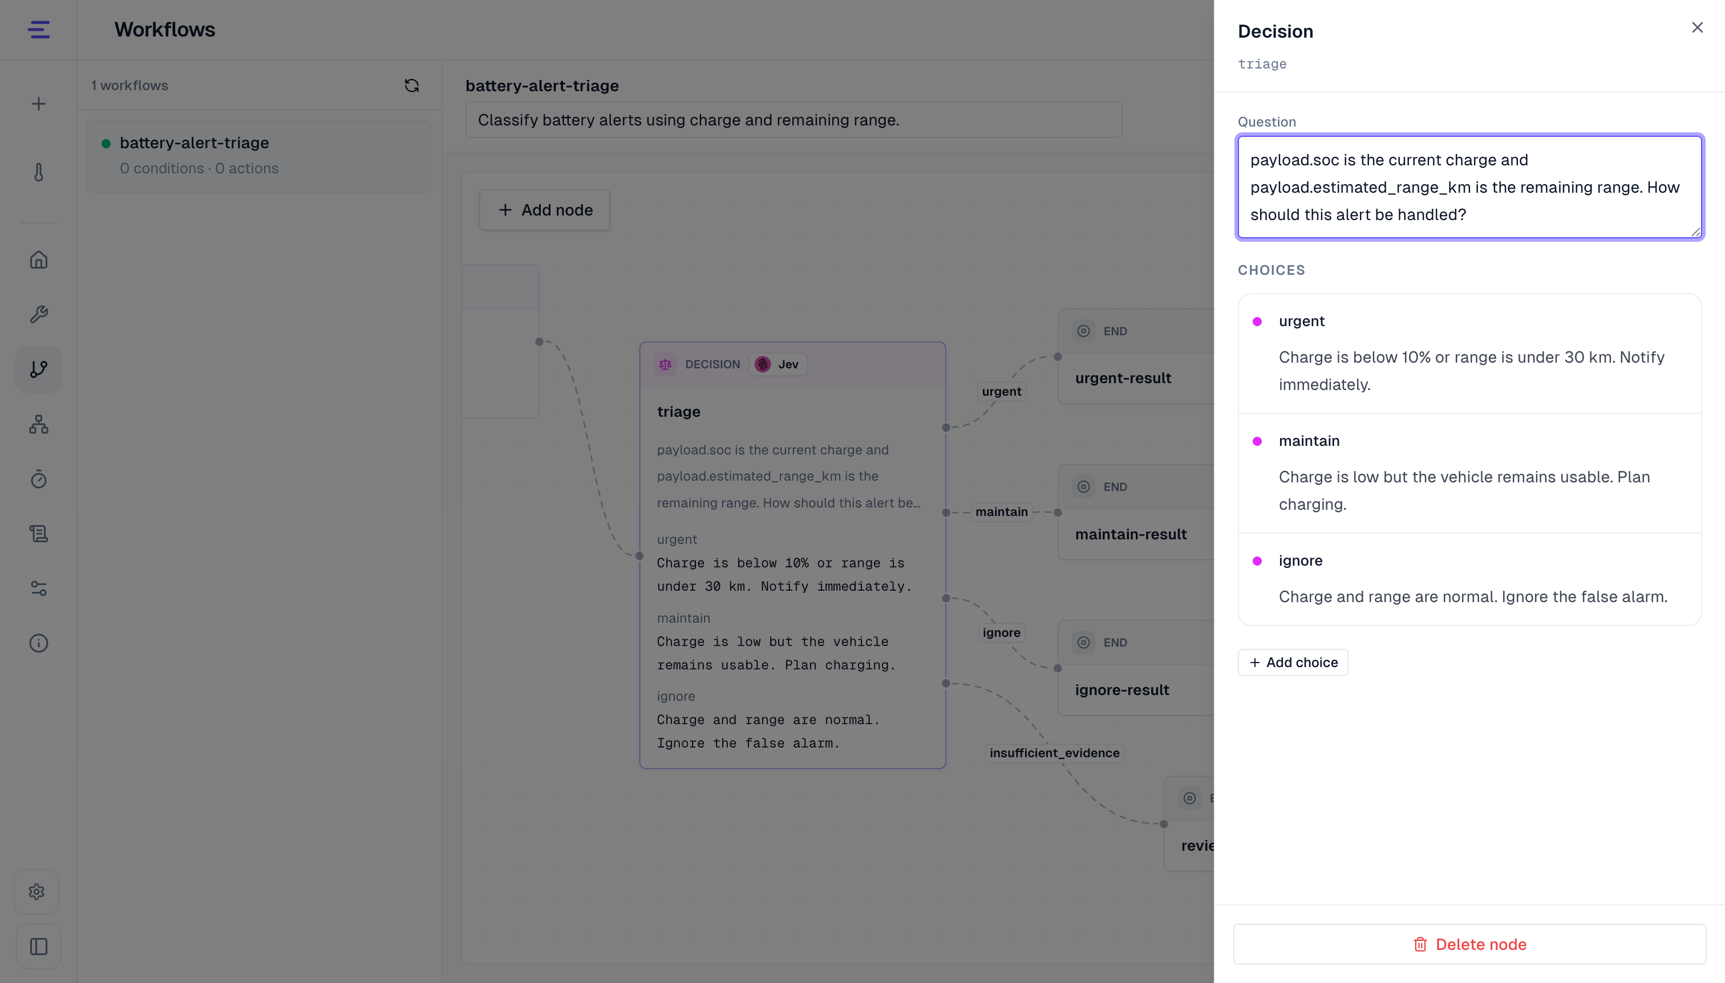Image resolution: width=1725 pixels, height=983 pixels.
Task: Toggle the sidebar panel layout icon
Action: 38,947
